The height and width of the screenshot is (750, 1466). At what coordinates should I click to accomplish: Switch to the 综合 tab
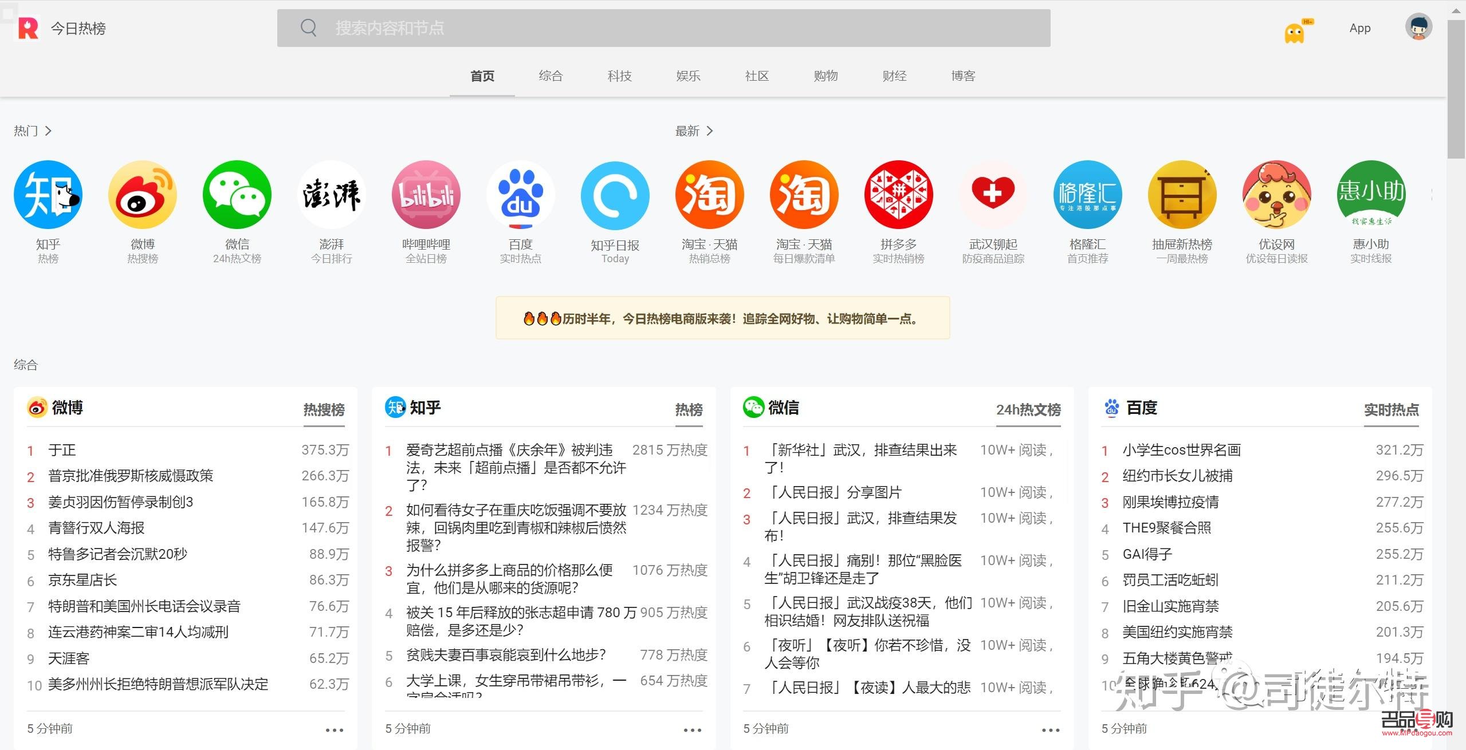click(551, 76)
